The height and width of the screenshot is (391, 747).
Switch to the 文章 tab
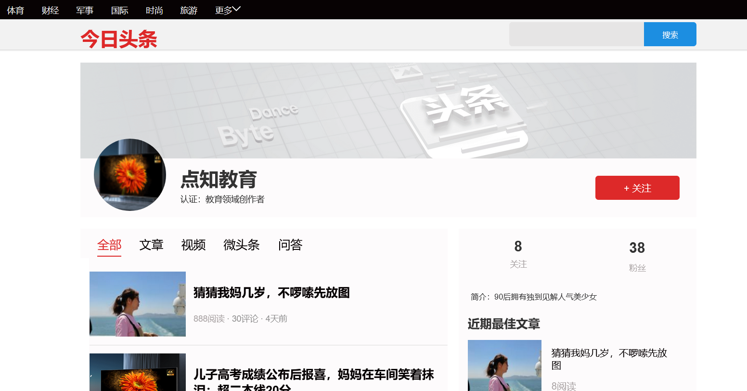(151, 245)
